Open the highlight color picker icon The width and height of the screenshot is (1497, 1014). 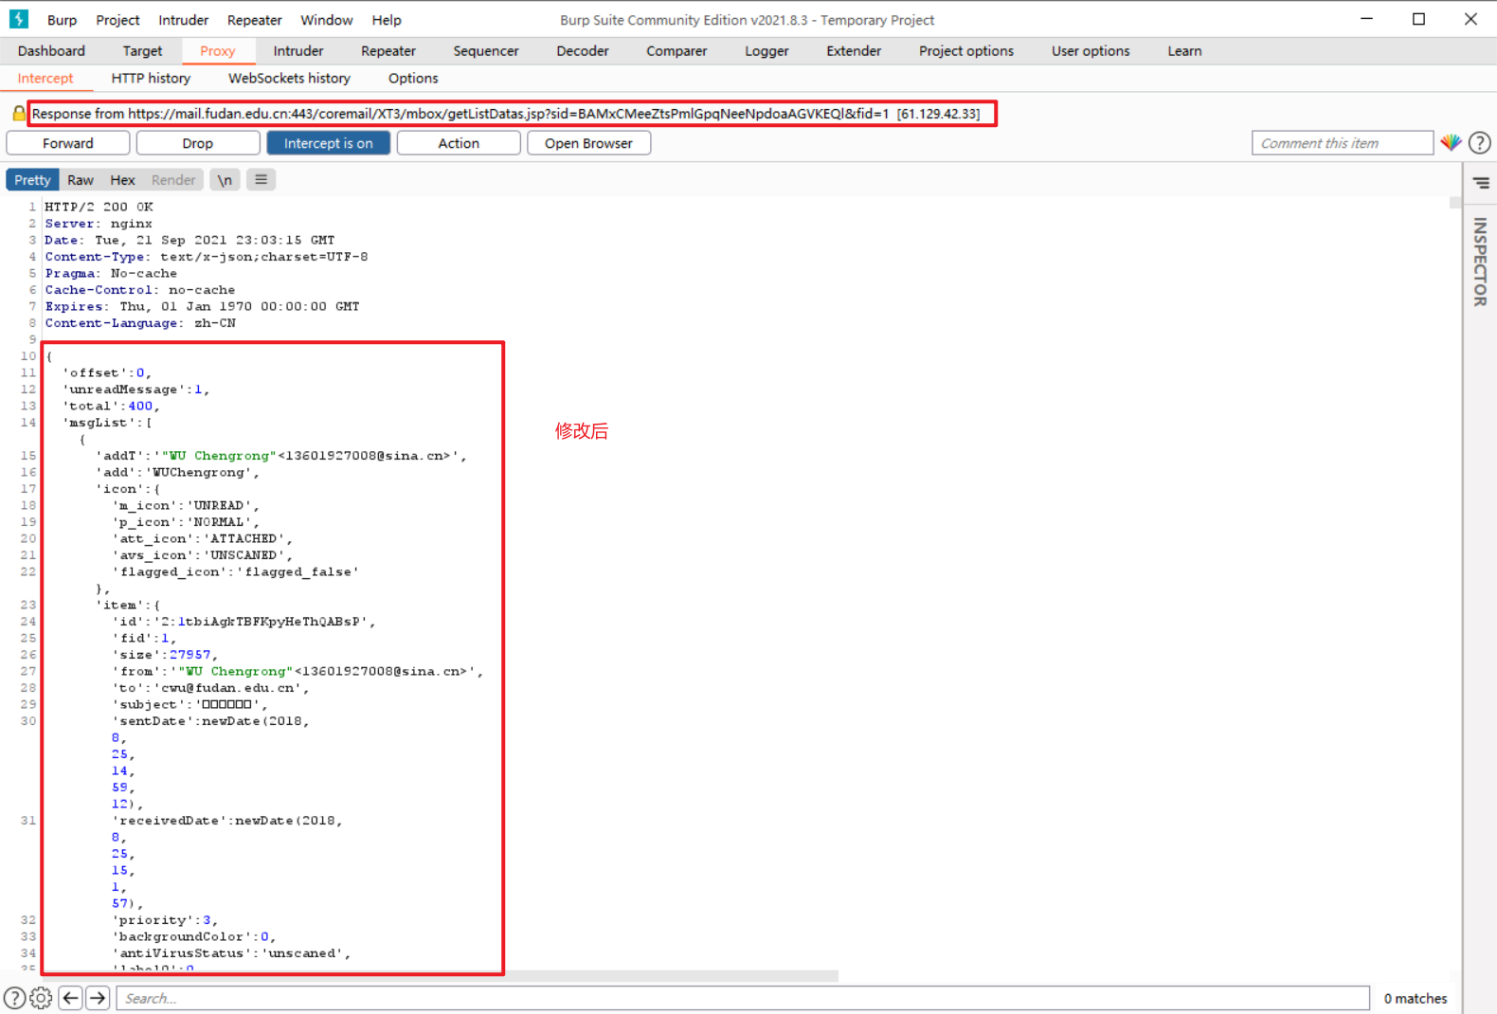tap(1451, 143)
